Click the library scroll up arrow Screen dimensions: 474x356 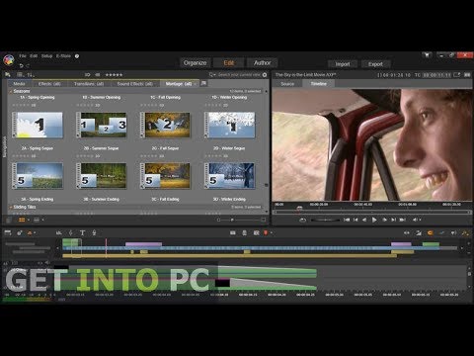tap(266, 91)
